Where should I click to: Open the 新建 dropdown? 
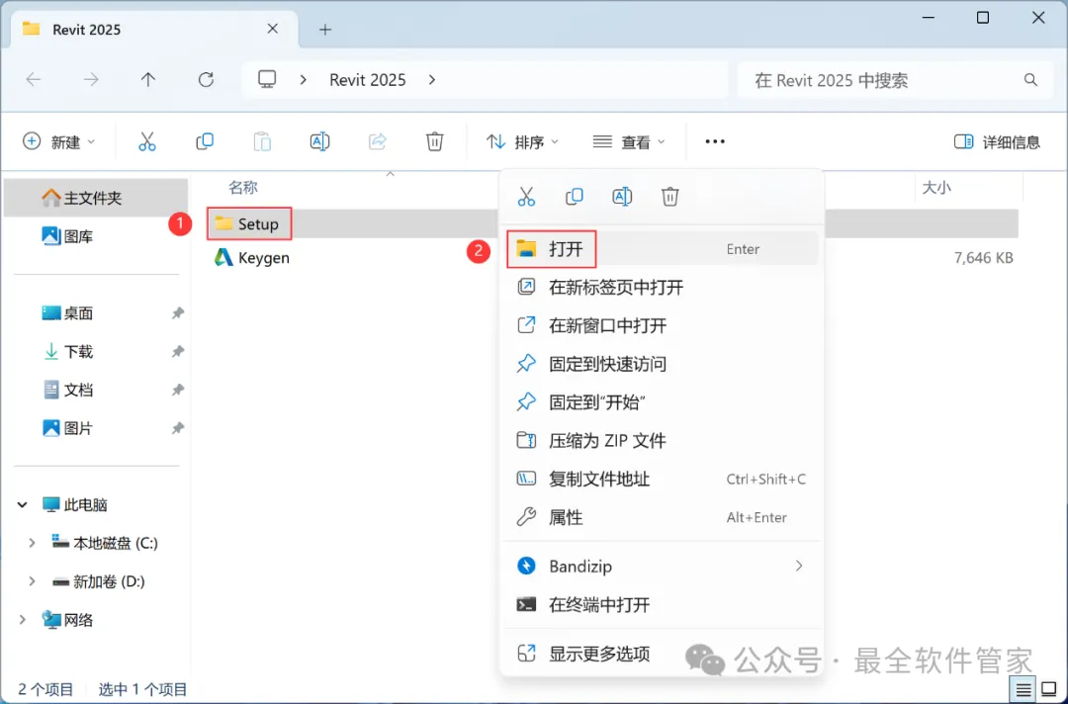[x=59, y=141]
